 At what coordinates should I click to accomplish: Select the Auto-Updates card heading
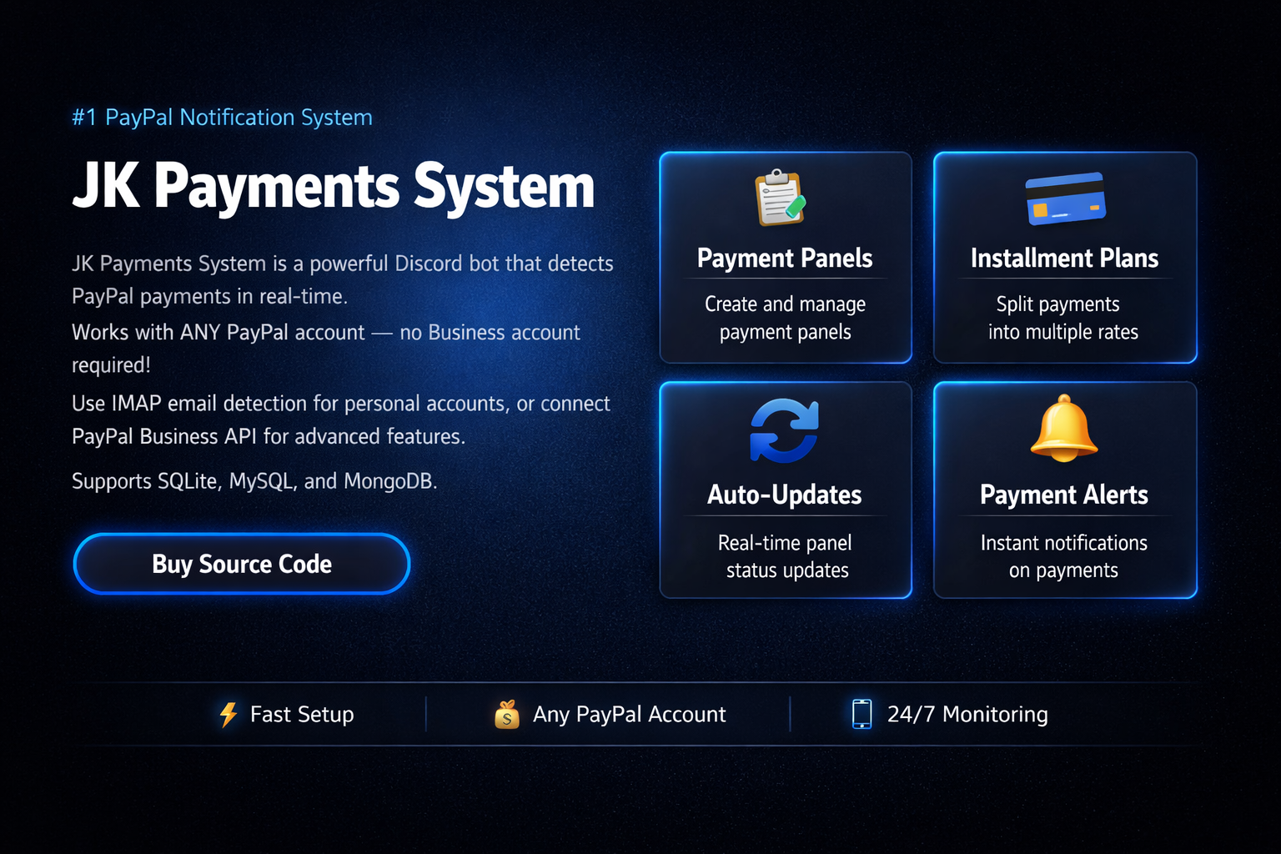tap(784, 495)
